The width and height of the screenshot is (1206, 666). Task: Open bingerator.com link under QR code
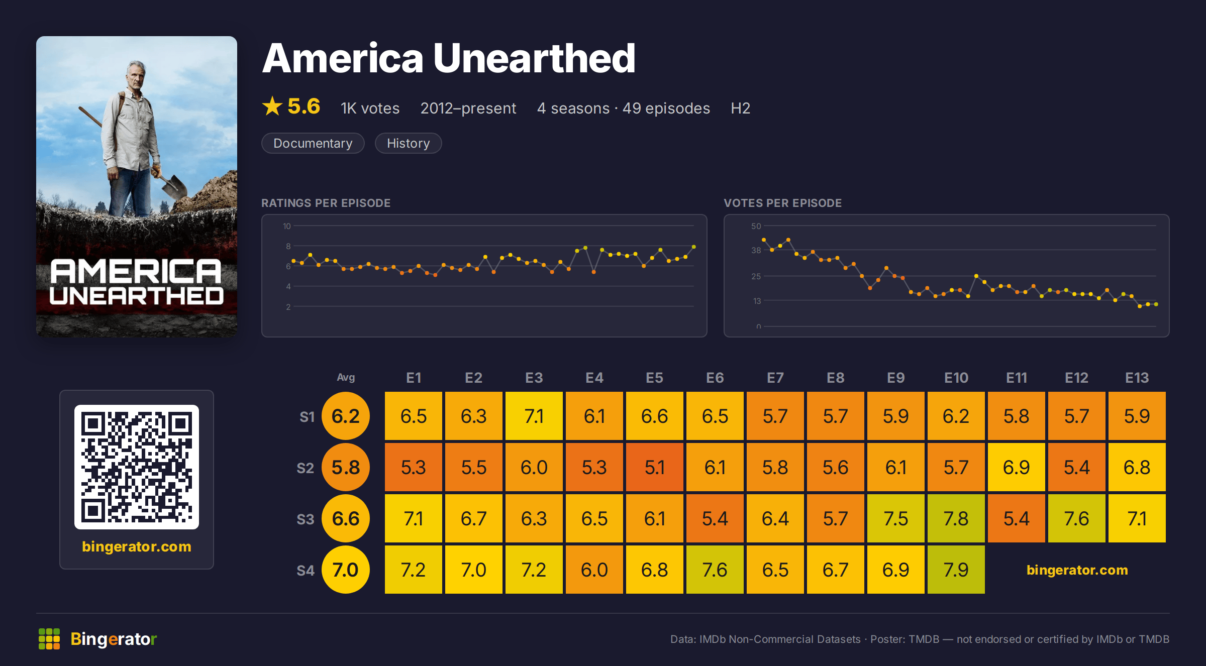[x=137, y=546]
